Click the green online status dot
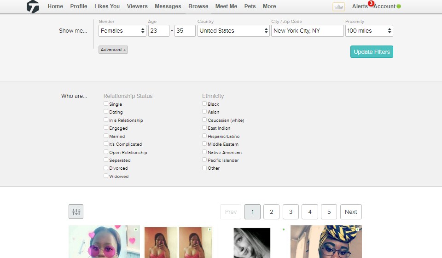 tap(399, 6)
